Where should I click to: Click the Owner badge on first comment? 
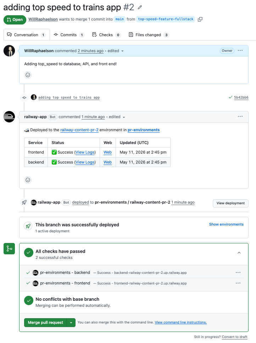tap(227, 51)
